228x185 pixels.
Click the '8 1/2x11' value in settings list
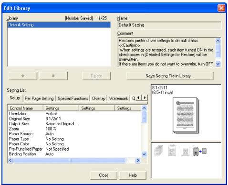coord(53,119)
